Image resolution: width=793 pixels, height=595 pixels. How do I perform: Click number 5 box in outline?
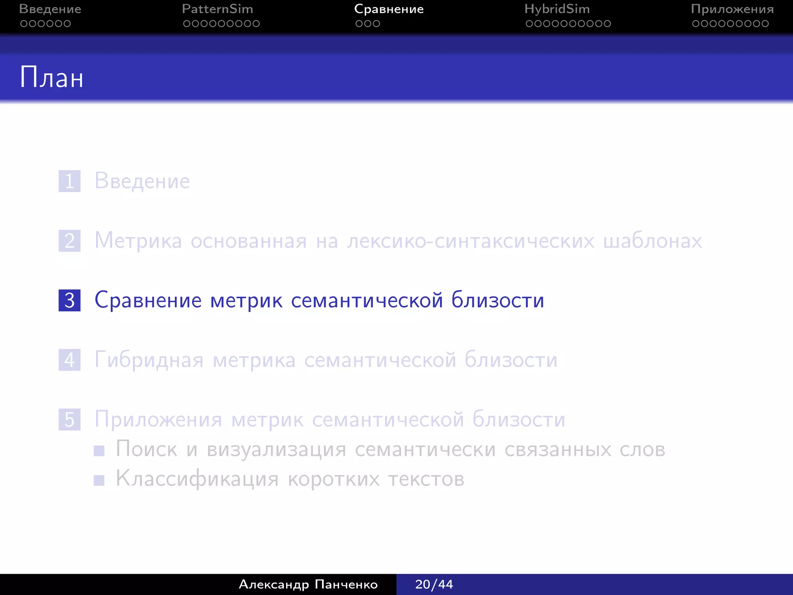pyautogui.click(x=70, y=420)
